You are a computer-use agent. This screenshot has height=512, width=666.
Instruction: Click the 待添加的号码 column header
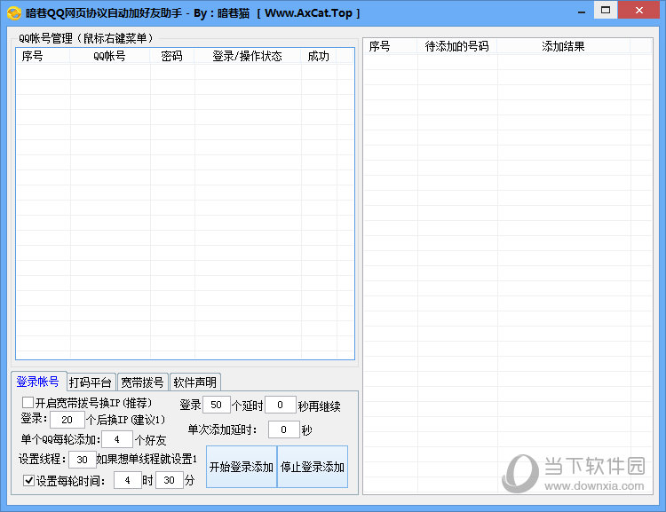coord(456,46)
